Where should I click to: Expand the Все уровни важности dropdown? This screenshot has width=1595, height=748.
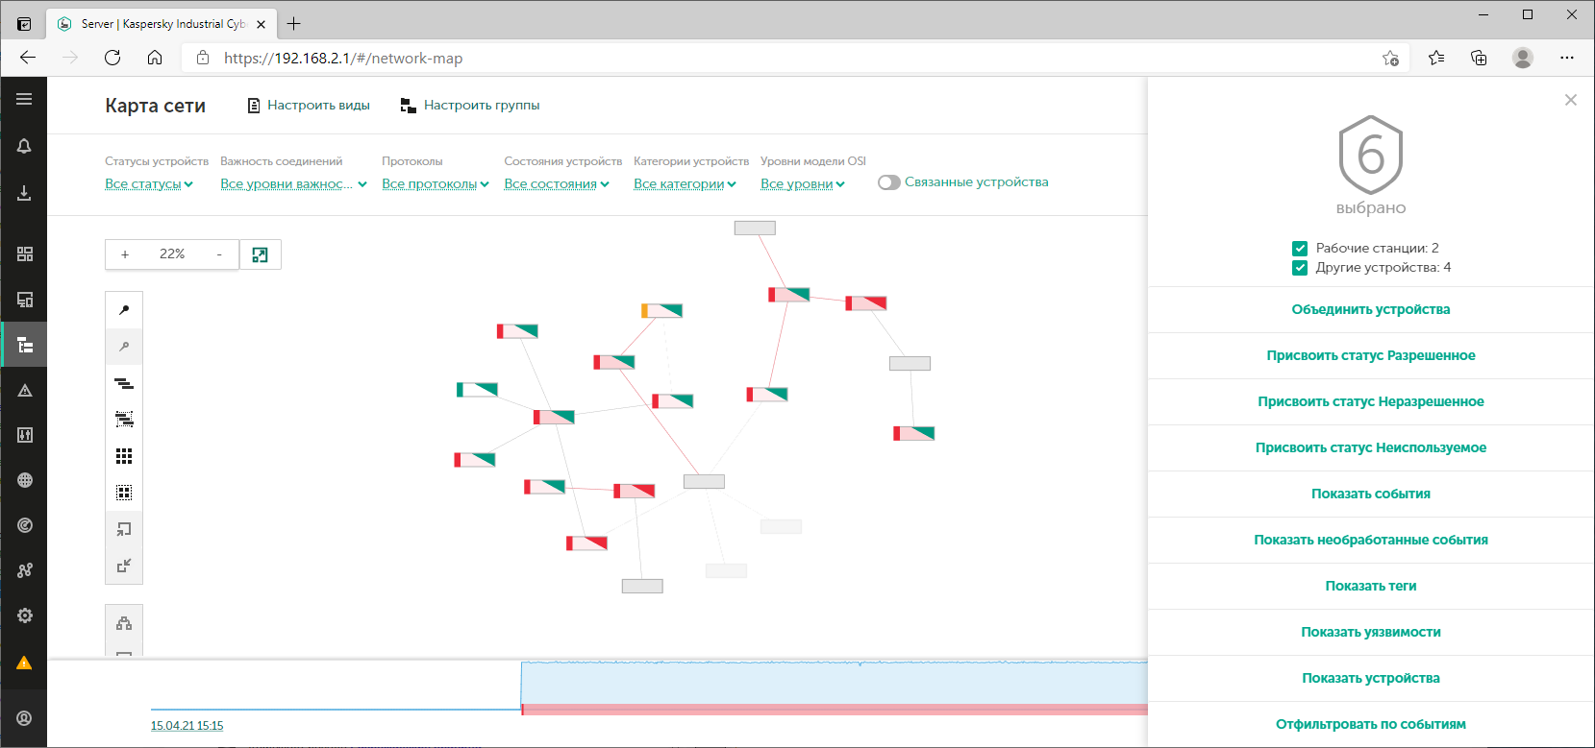tap(293, 184)
